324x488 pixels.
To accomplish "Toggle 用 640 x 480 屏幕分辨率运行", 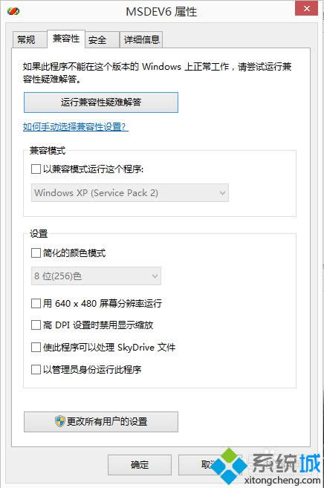I will [x=36, y=303].
